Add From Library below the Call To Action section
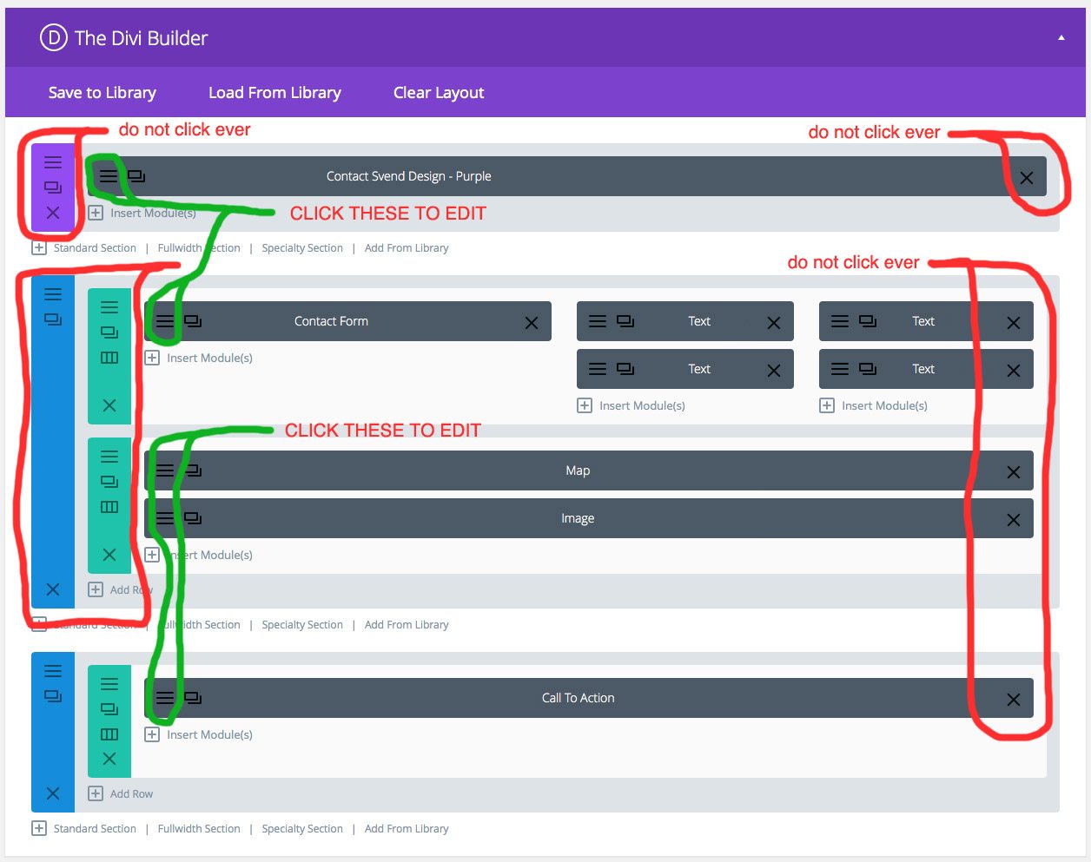The width and height of the screenshot is (1091, 862). (407, 829)
